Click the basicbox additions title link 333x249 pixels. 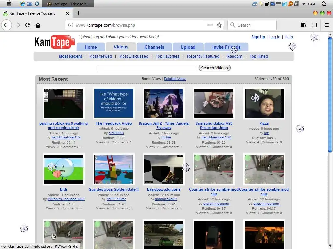tap(164, 189)
